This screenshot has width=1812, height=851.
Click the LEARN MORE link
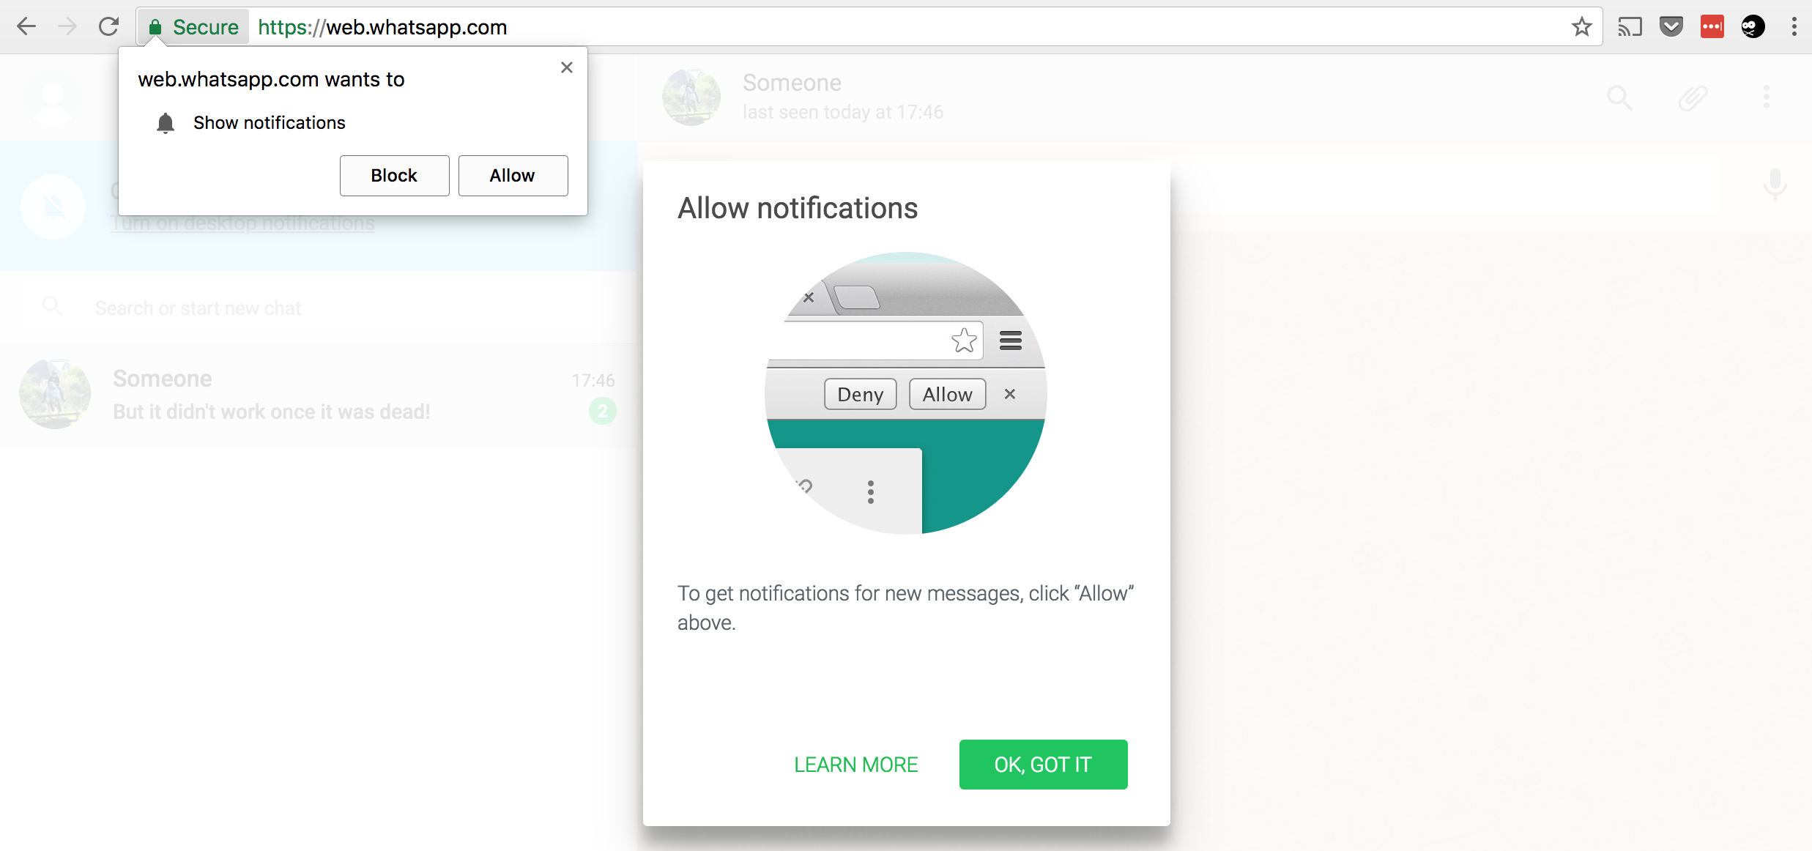pos(855,765)
